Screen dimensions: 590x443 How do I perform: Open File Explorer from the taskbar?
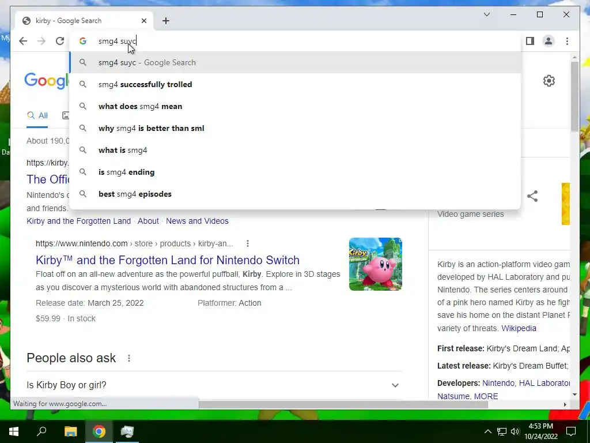click(x=70, y=431)
